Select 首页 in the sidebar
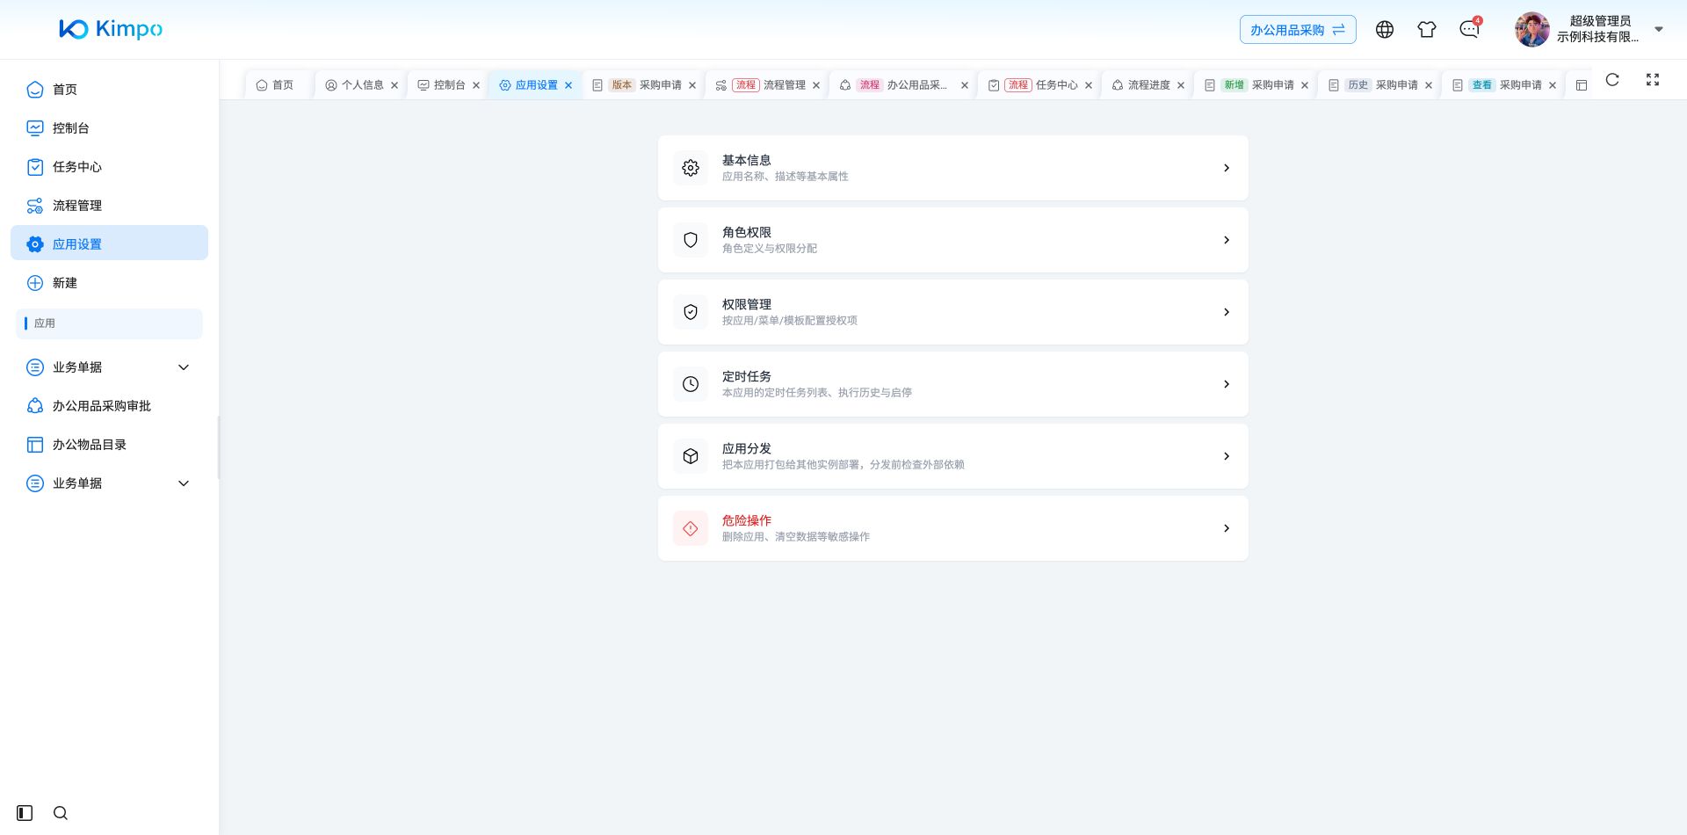This screenshot has height=835, width=1687. (109, 90)
